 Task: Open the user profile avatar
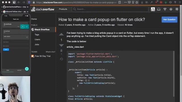click(x=153, y=9)
